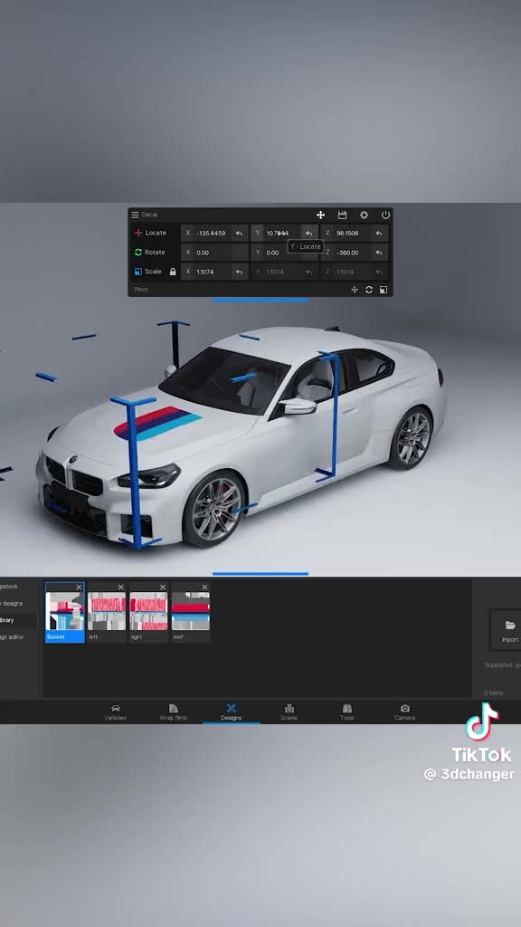Viewport: 521px width, 927px height.
Task: Reset Locate Z with its undo arrow
Action: point(379,233)
